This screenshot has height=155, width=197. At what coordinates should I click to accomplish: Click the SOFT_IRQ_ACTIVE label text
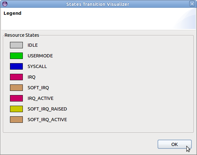tap(47, 120)
